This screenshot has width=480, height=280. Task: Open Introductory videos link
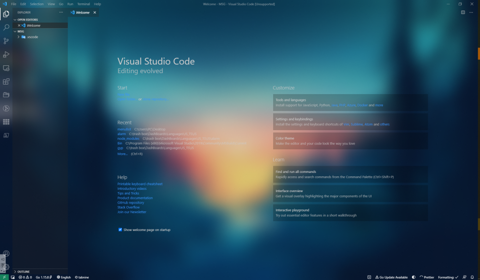click(x=132, y=189)
